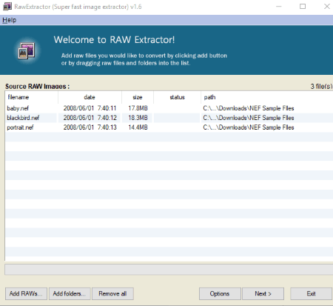Sort by the date column header
The width and height of the screenshot is (333, 306).
pyautogui.click(x=90, y=97)
